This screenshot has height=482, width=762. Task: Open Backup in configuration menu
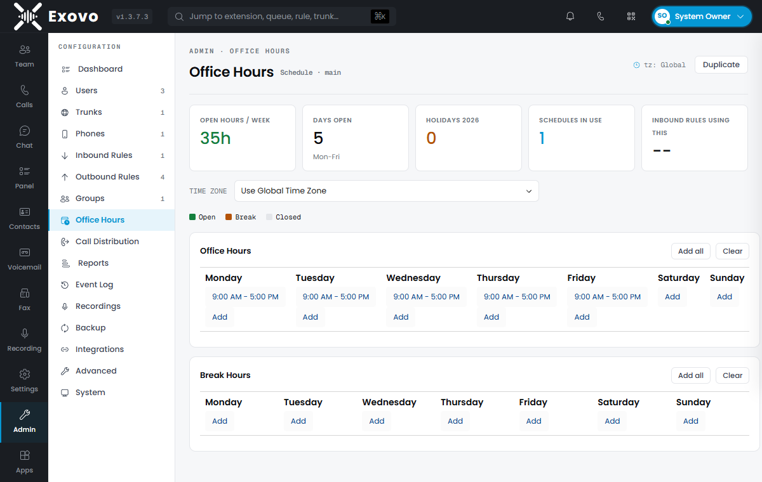111,328
